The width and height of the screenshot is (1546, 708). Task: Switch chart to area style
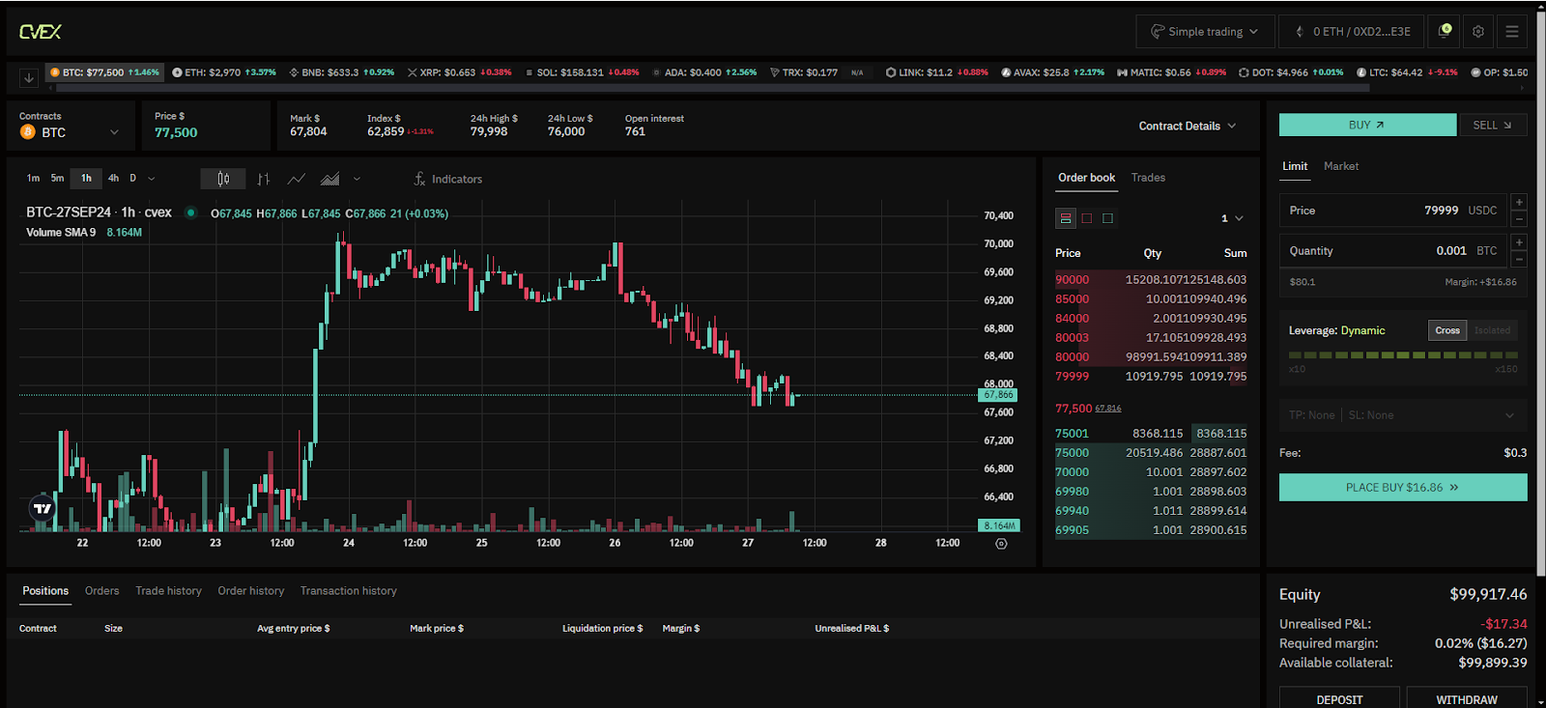pos(330,179)
